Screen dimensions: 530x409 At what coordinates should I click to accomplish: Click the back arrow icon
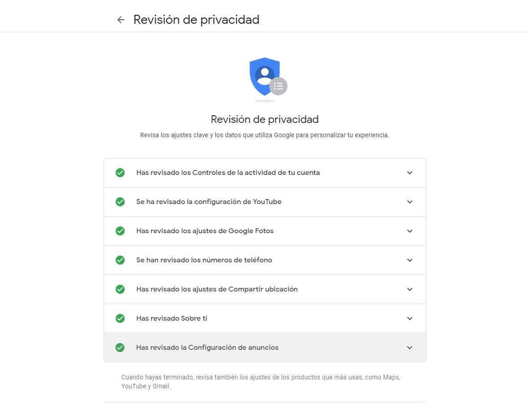pyautogui.click(x=121, y=20)
